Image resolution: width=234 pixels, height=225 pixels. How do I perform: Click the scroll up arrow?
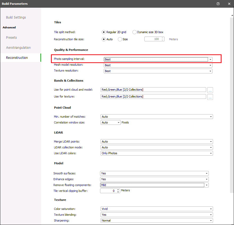pos(232,15)
